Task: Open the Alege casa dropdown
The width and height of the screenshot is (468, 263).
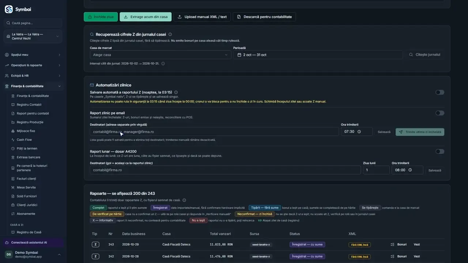Action: tap(161, 55)
